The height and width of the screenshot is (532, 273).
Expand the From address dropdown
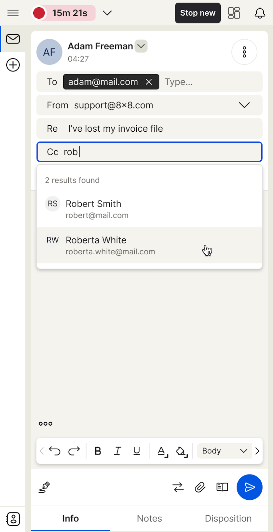[x=244, y=105]
